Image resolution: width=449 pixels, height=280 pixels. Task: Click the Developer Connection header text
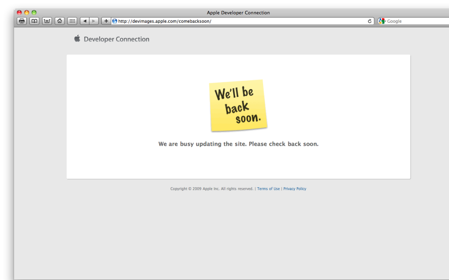click(117, 39)
